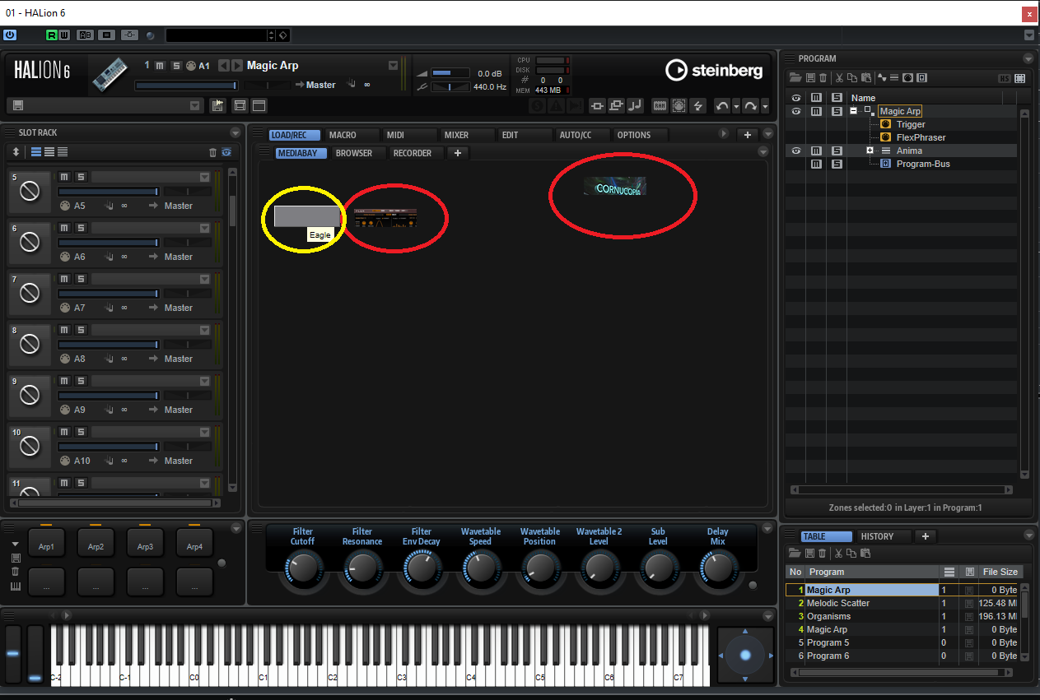This screenshot has height=700, width=1040.
Task: Mute the Magic Arp program row
Action: point(816,111)
